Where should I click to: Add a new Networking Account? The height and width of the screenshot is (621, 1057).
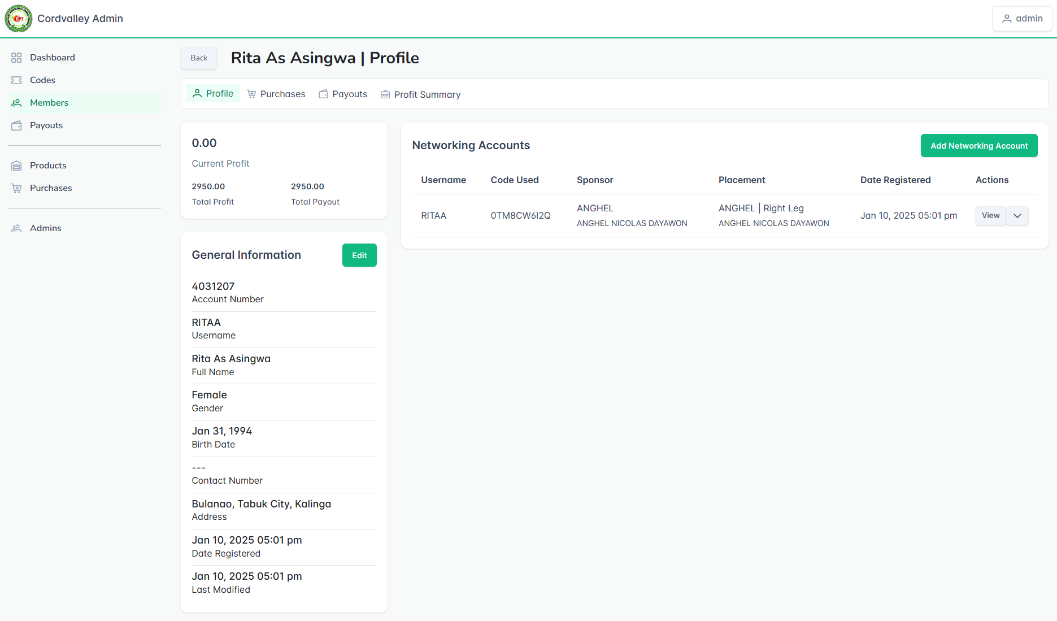978,145
